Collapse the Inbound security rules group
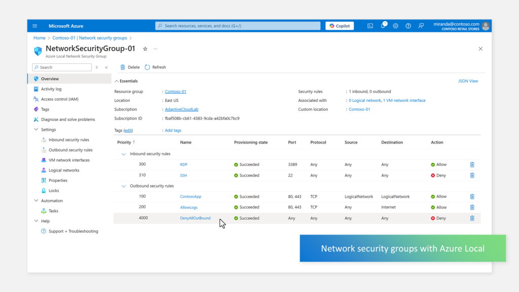519x292 pixels. pos(124,154)
